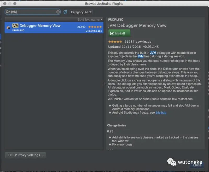This screenshot has height=172, width=209.
Task: Clear the JVM search text
Action: 58,12
